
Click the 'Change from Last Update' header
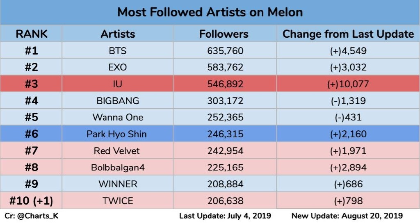(348, 34)
